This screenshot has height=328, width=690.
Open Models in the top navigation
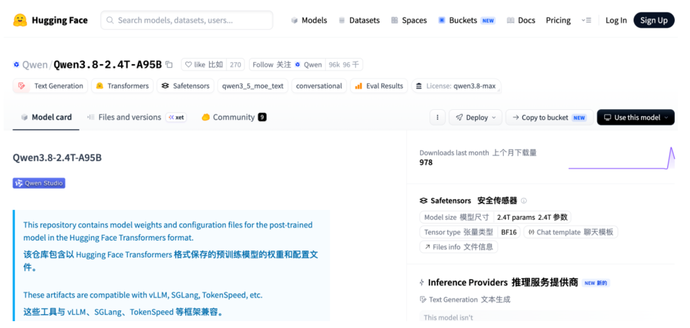(x=309, y=20)
